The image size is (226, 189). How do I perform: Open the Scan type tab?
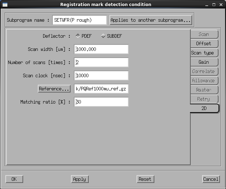point(203,53)
